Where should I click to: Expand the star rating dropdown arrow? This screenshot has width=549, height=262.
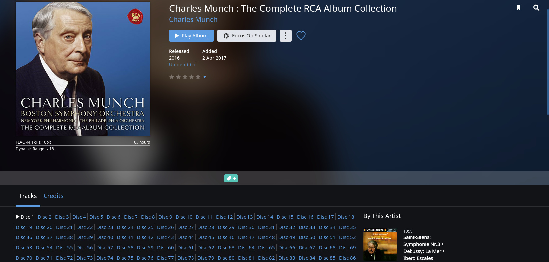click(205, 77)
